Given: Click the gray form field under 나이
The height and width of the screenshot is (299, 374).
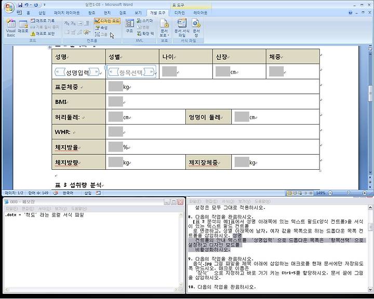Looking at the screenshot, I should 169,71.
